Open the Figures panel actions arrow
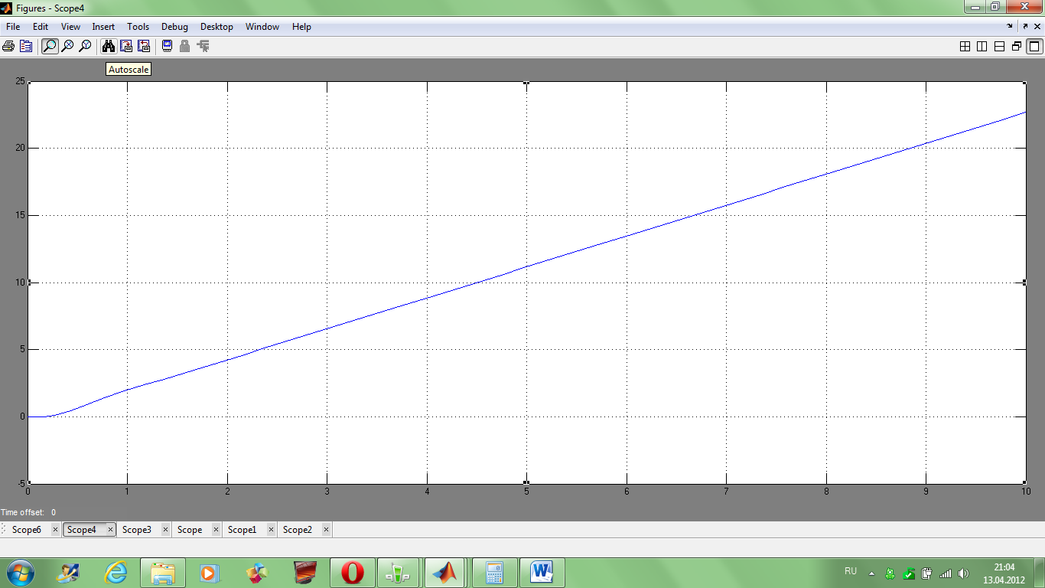 point(1011,26)
